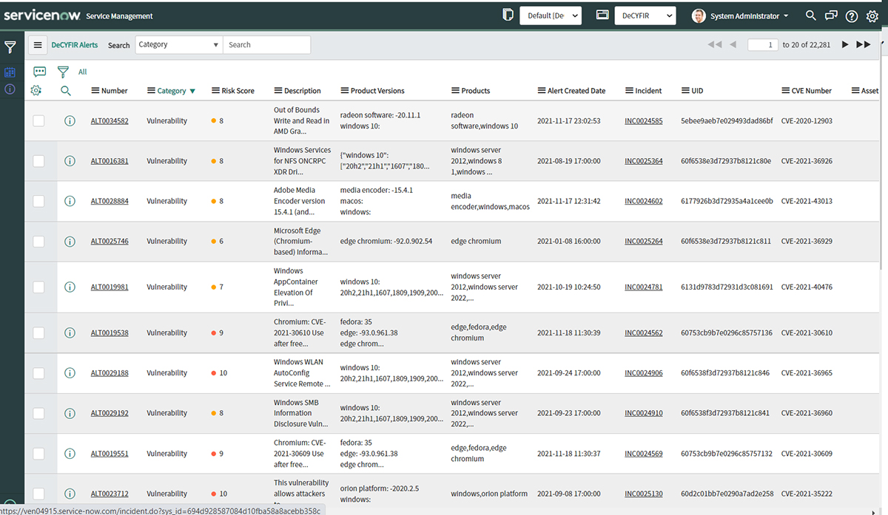Screen dimensions: 888x515
Task: Open the Category search field dropdown
Action: 178,45
